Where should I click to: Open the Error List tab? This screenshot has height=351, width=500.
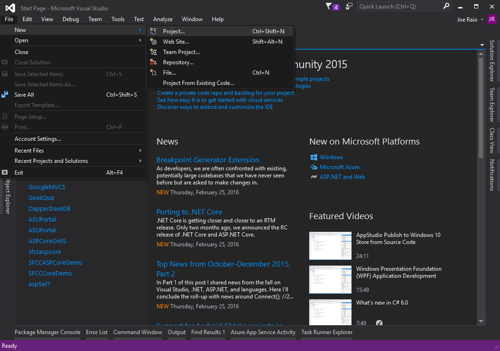tap(97, 332)
